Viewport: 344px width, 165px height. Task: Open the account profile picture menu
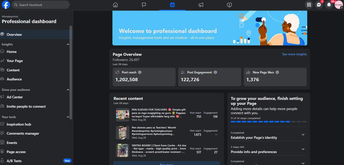click(x=339, y=5)
